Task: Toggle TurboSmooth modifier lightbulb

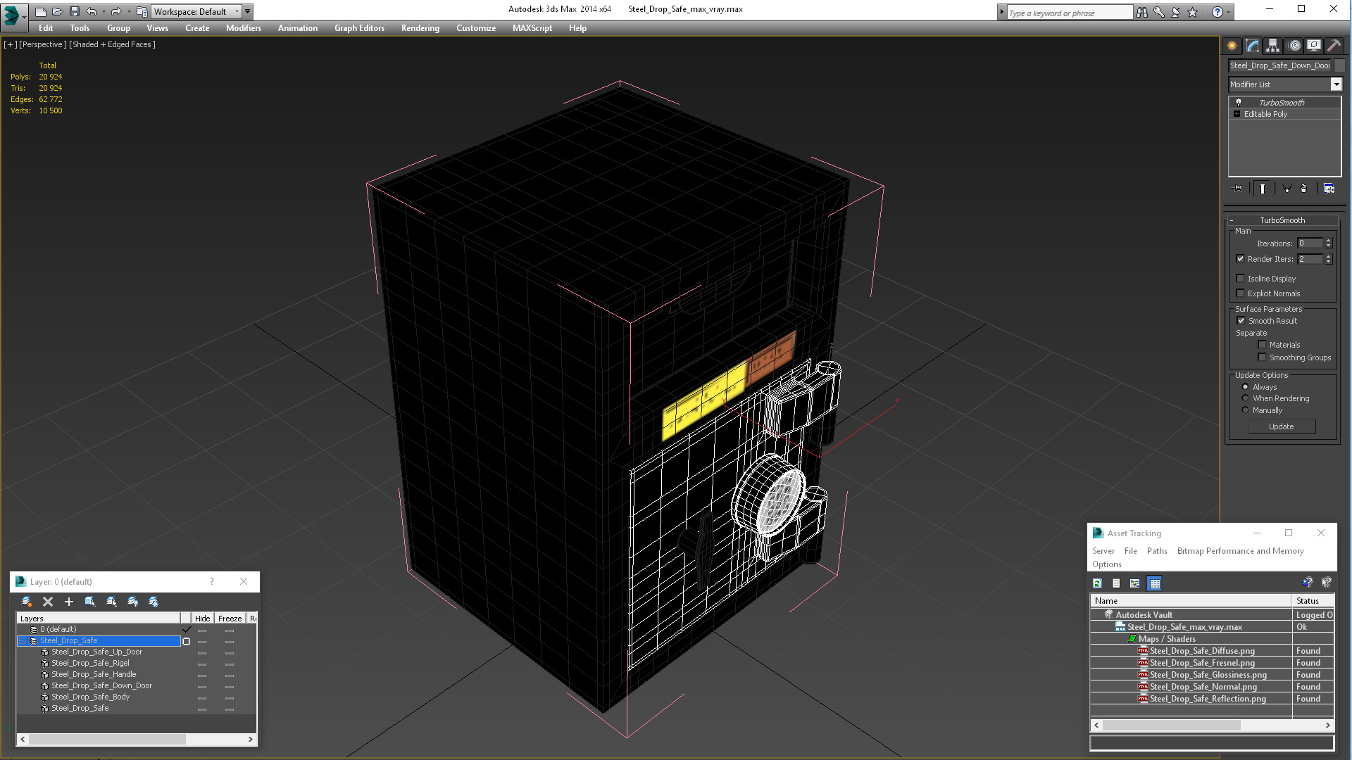Action: point(1238,103)
